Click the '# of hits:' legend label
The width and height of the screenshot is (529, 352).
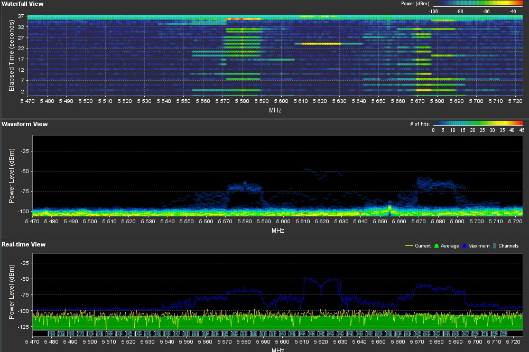[420, 124]
